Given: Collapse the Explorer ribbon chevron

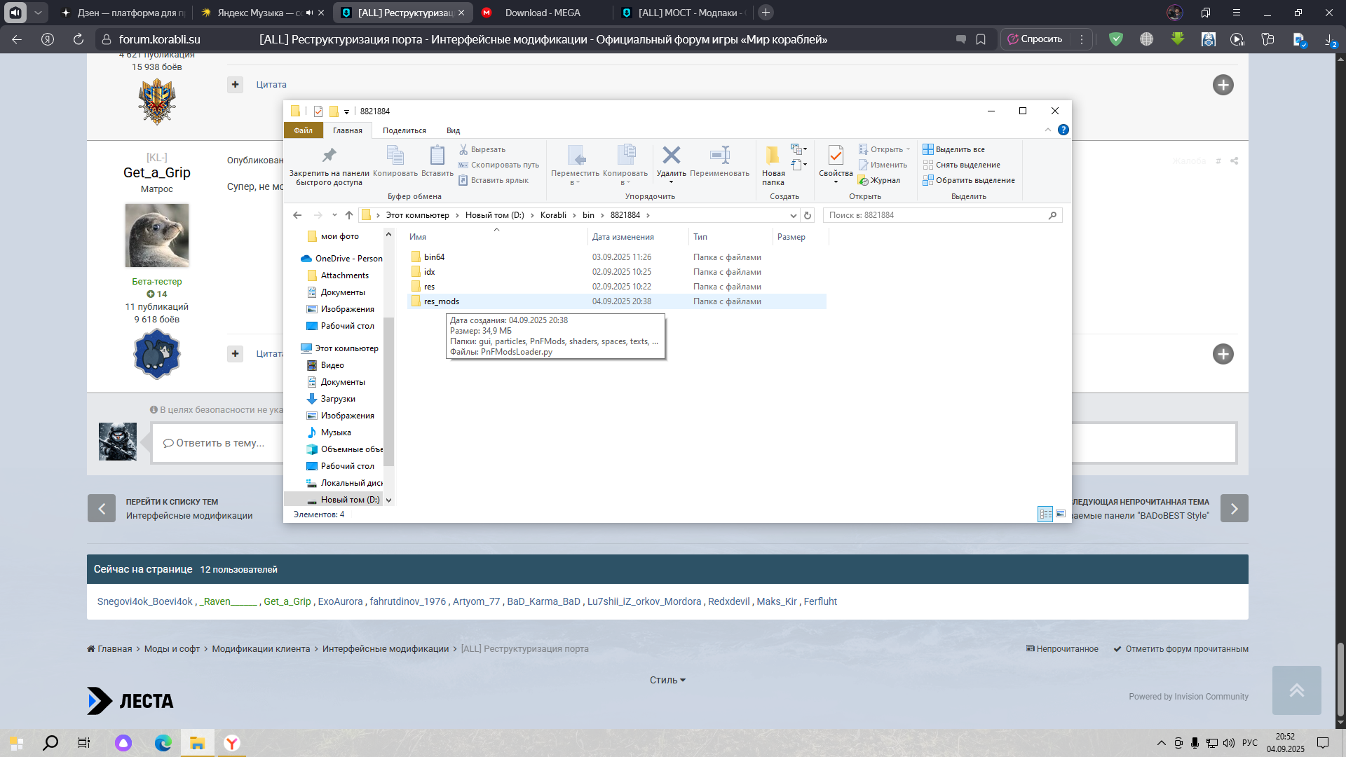Looking at the screenshot, I should 1047,130.
